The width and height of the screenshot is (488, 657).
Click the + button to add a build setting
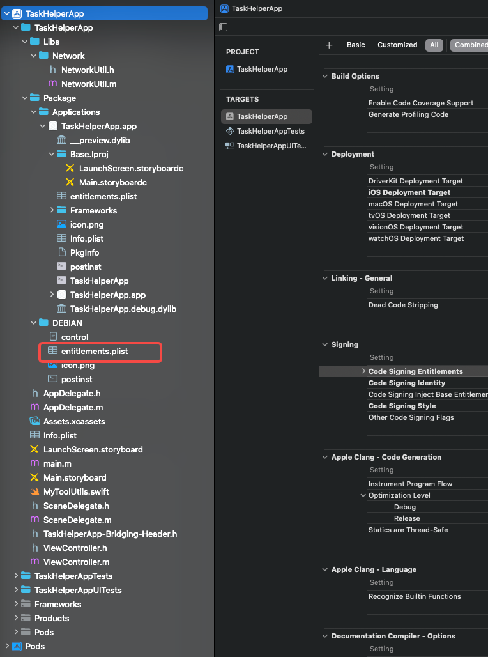(329, 45)
